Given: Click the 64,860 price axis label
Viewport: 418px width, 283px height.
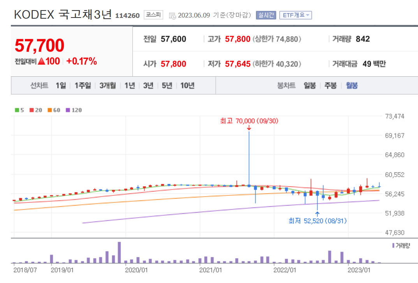Looking at the screenshot, I should (x=395, y=155).
